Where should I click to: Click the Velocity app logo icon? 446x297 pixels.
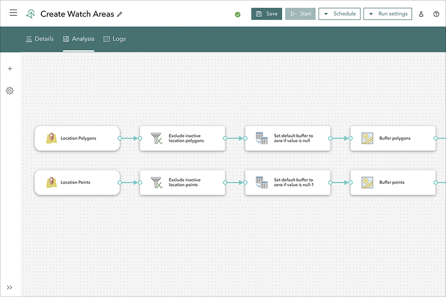pyautogui.click(x=30, y=13)
